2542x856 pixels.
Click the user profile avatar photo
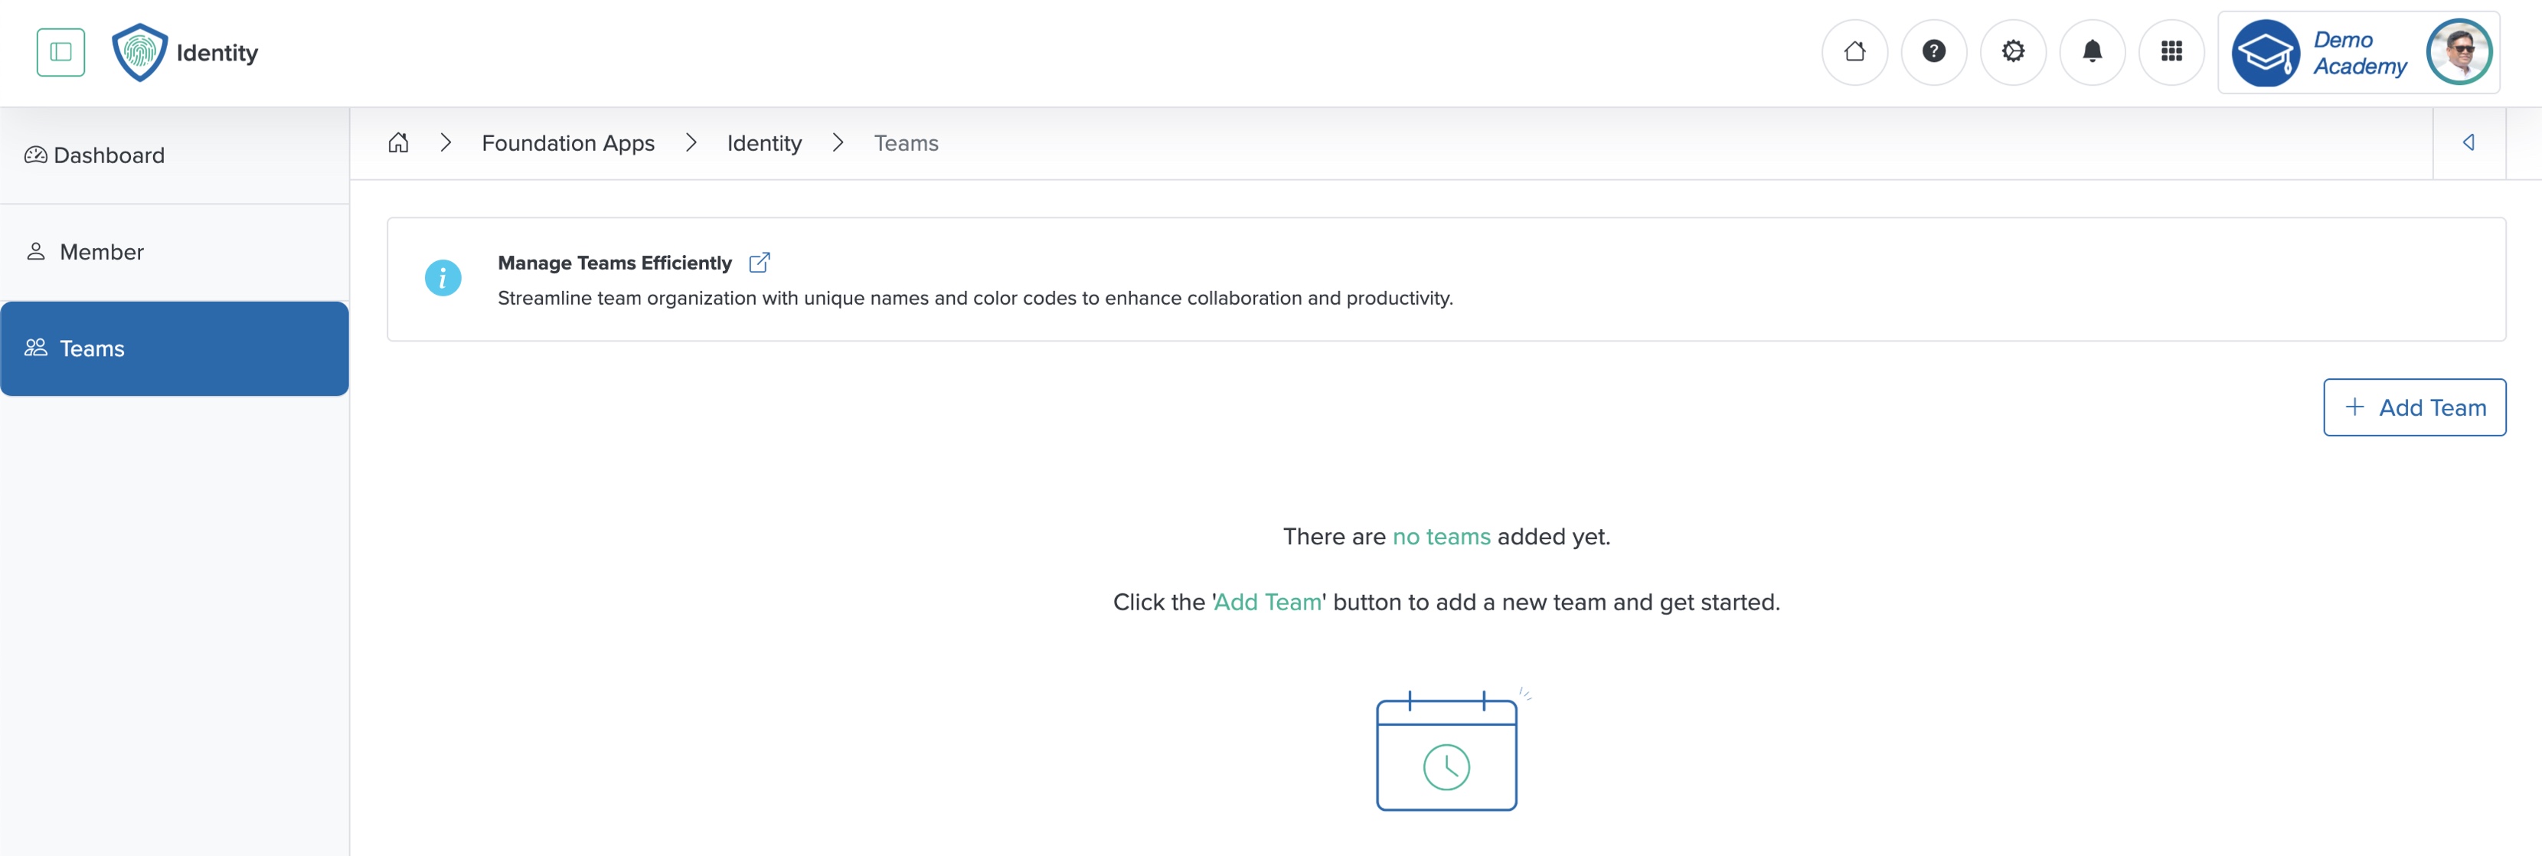[x=2459, y=52]
